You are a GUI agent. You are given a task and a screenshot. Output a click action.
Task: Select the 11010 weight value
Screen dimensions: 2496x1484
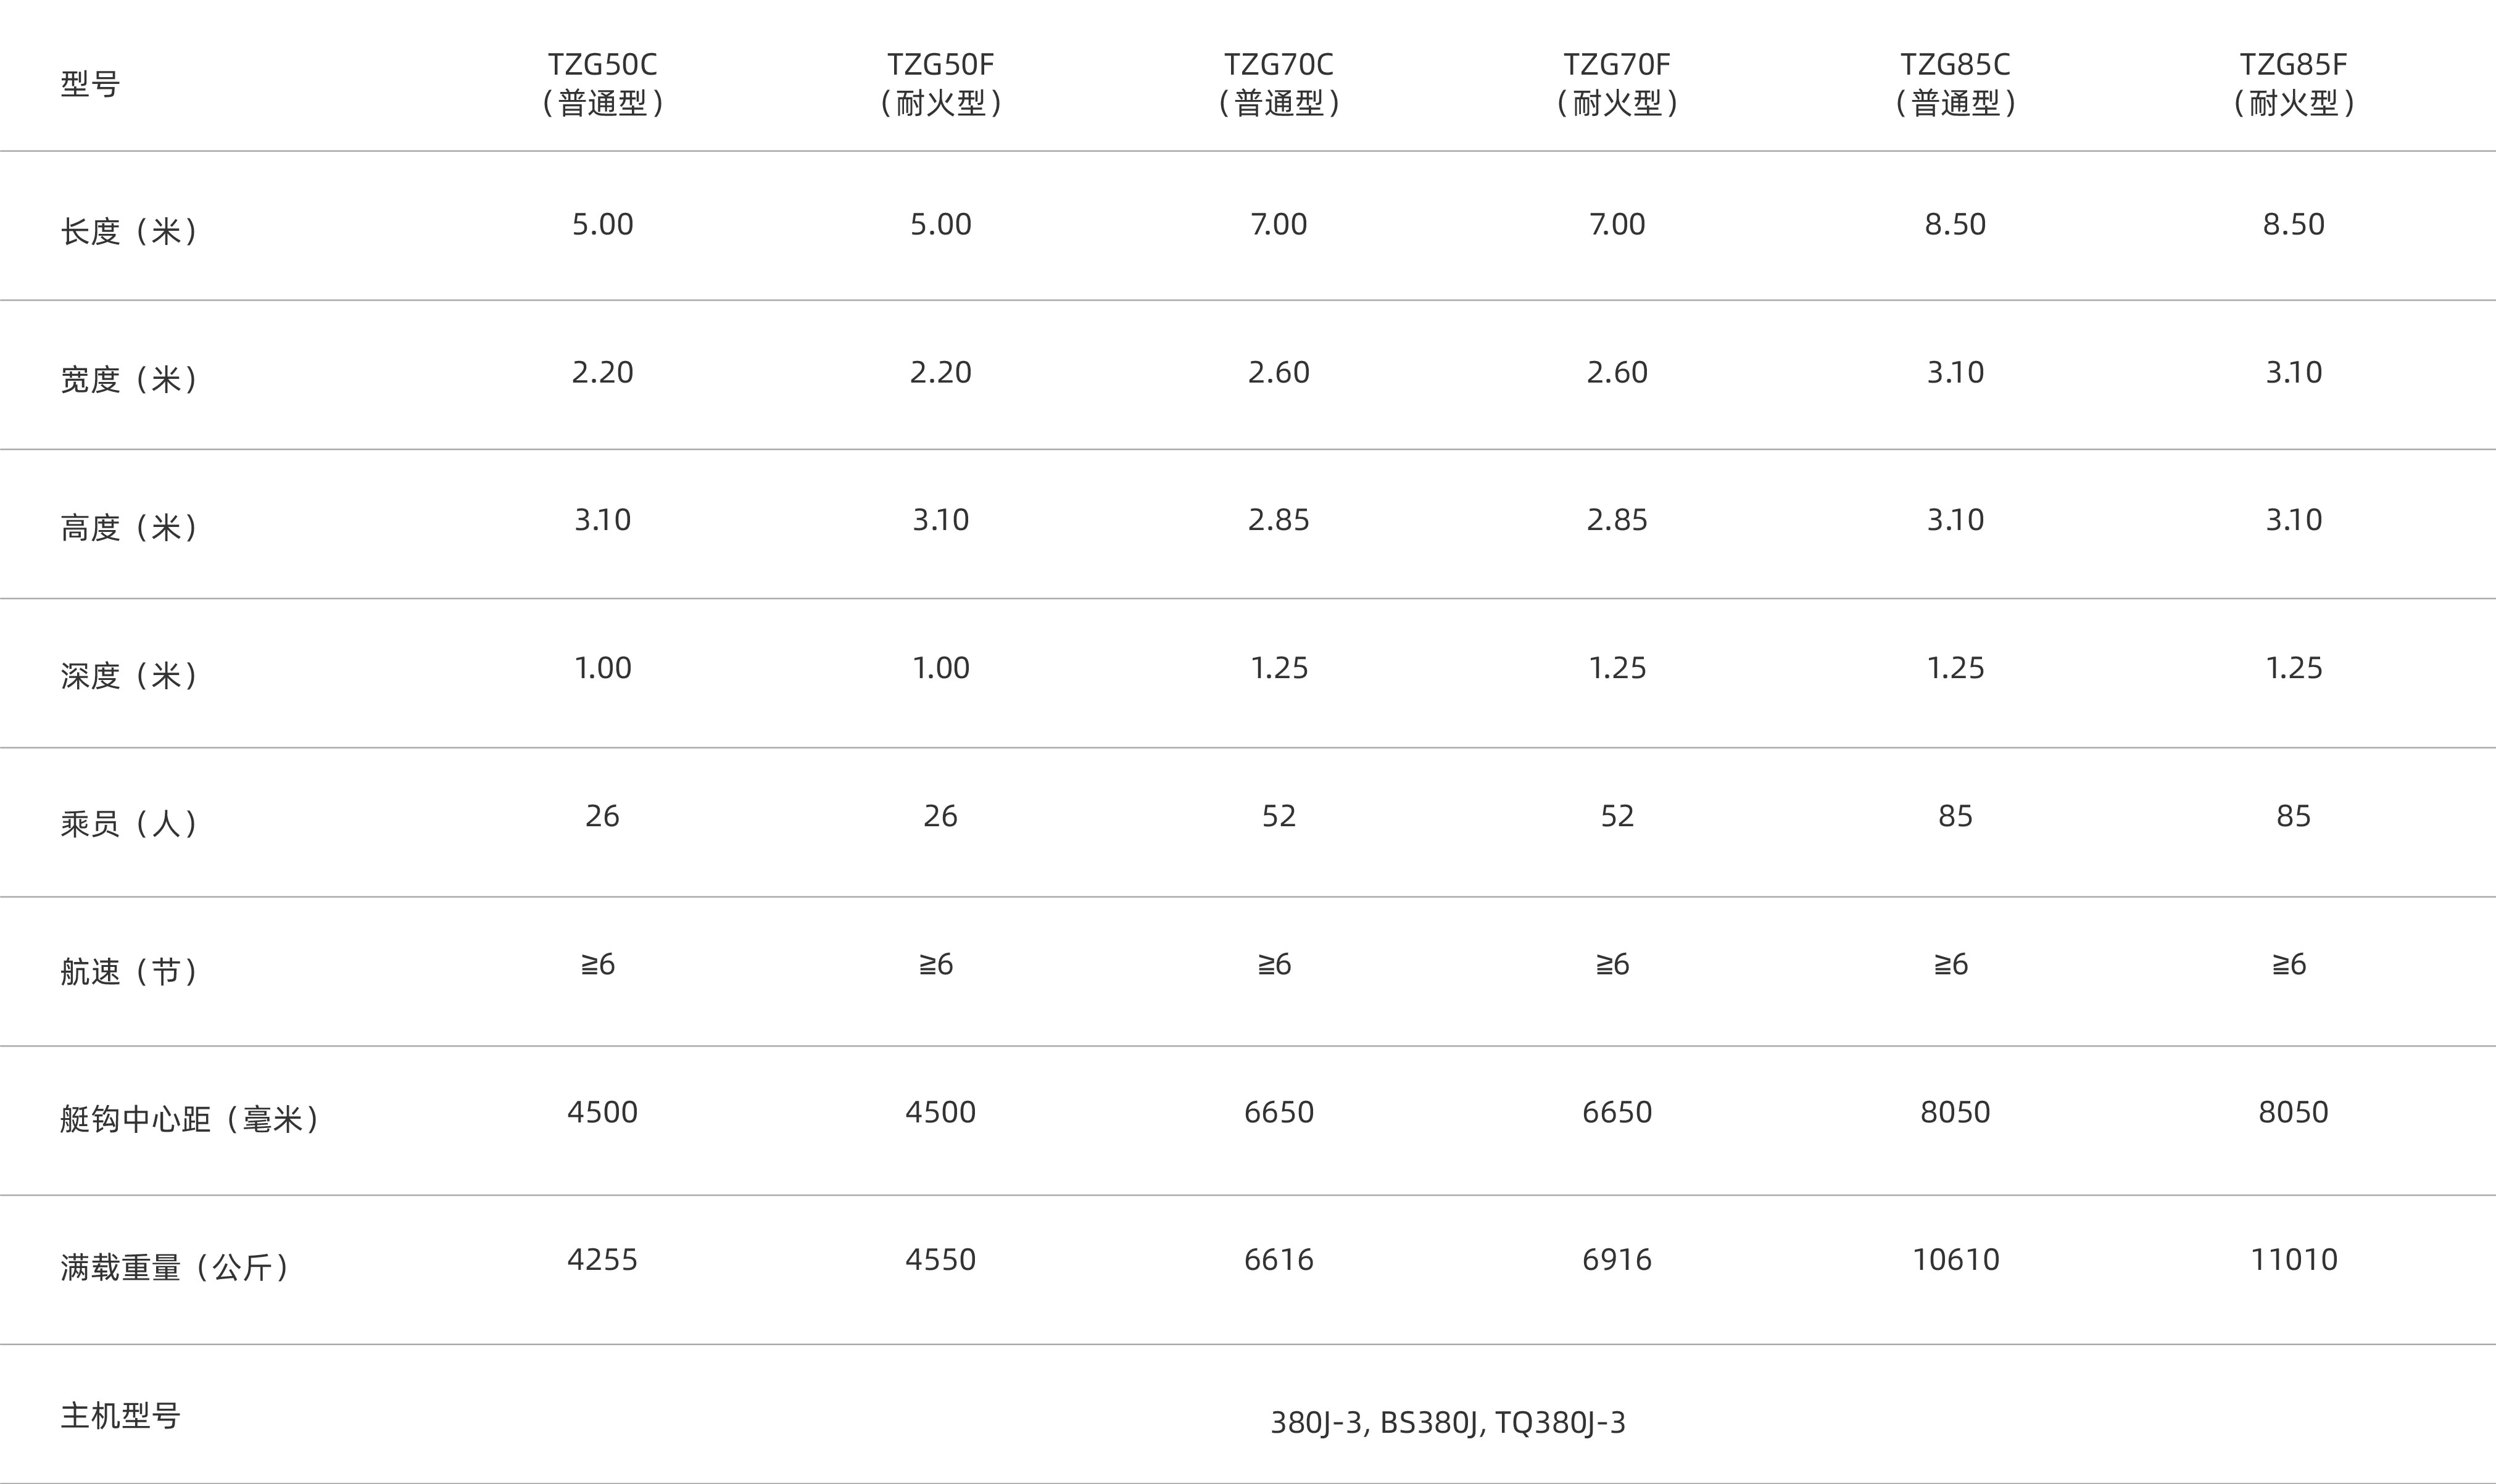[2293, 1259]
